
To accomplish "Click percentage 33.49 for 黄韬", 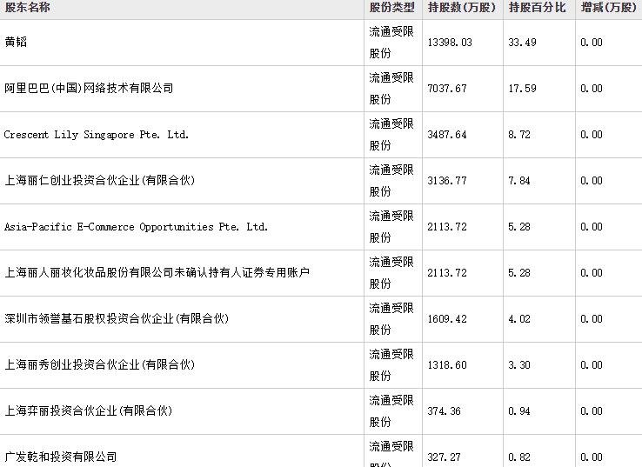I will 522,42.
